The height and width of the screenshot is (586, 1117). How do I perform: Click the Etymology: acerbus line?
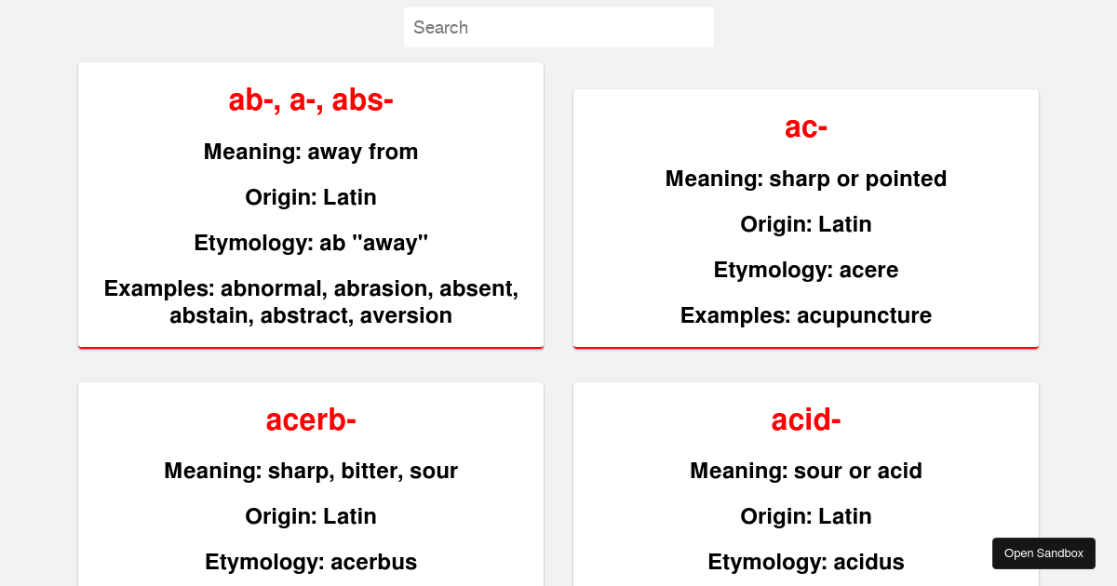[311, 562]
